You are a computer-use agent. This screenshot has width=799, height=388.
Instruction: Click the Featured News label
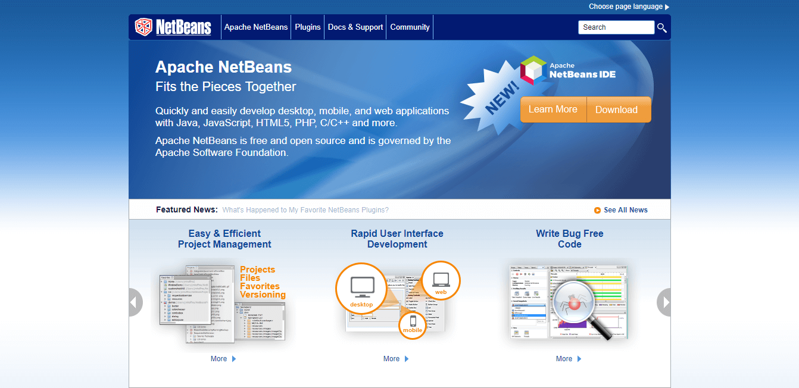click(187, 209)
